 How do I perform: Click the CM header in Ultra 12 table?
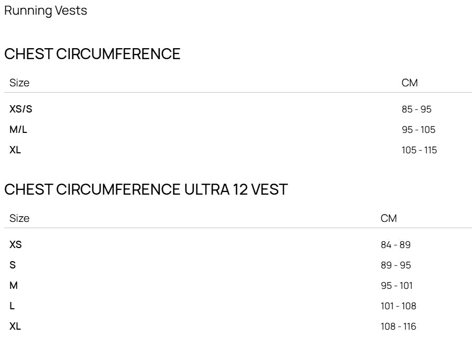click(x=389, y=218)
